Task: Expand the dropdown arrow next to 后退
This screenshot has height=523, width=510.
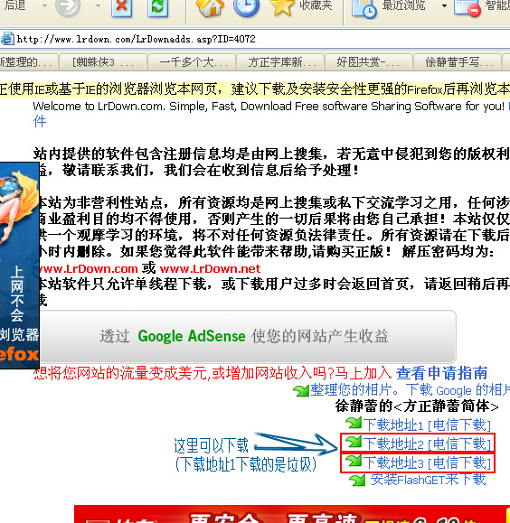Action: click(44, 5)
